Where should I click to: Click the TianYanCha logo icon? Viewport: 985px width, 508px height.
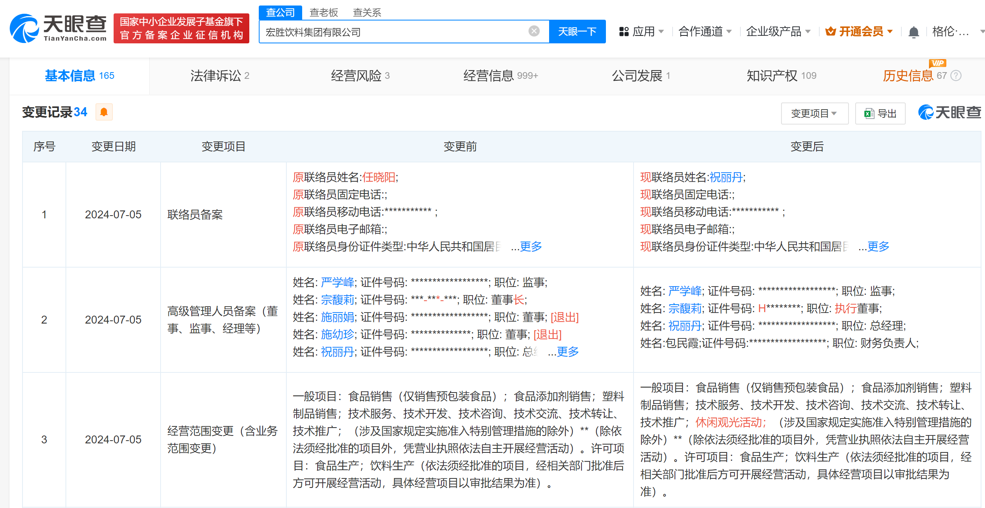[x=24, y=28]
